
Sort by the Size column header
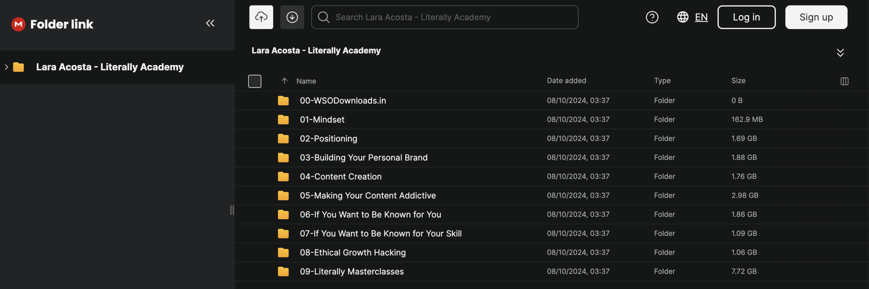click(738, 81)
